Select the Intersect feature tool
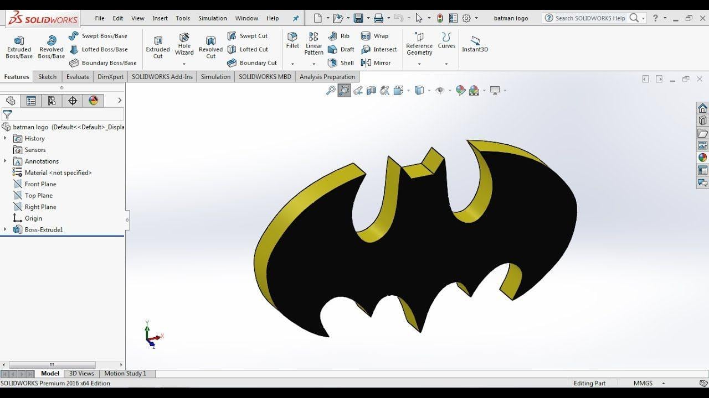Screen dimensions: 709x398 point(379,49)
